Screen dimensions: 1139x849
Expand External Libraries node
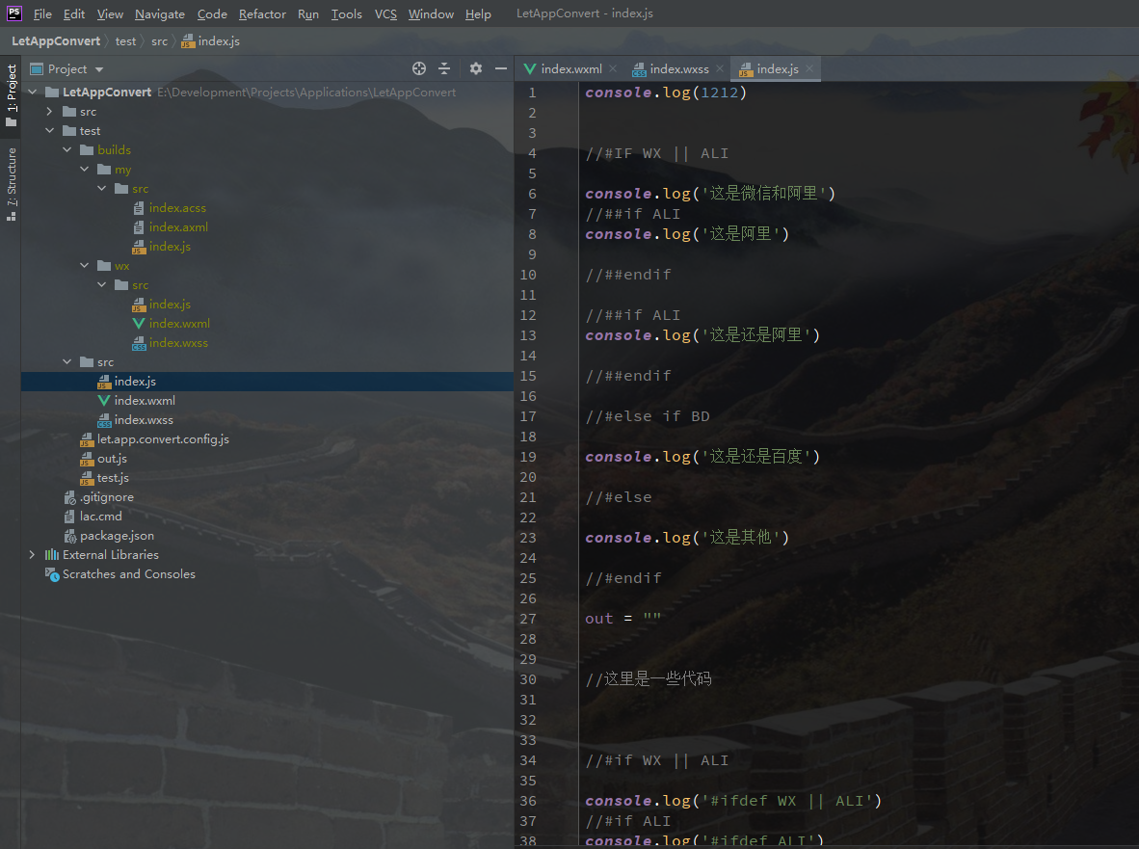coord(32,555)
